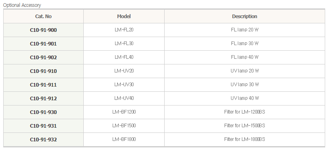The width and height of the screenshot is (330, 151).
Task: Select catalog number C10-91-901
Action: tap(43, 44)
